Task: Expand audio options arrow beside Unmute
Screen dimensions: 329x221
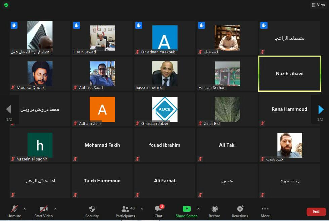Action: click(25, 209)
